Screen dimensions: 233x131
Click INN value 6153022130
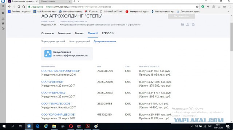pyautogui.click(x=104, y=115)
